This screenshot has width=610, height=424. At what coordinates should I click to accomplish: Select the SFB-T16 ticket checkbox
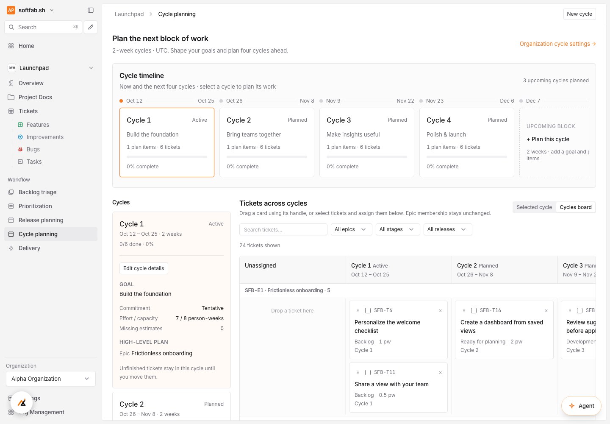click(474, 310)
